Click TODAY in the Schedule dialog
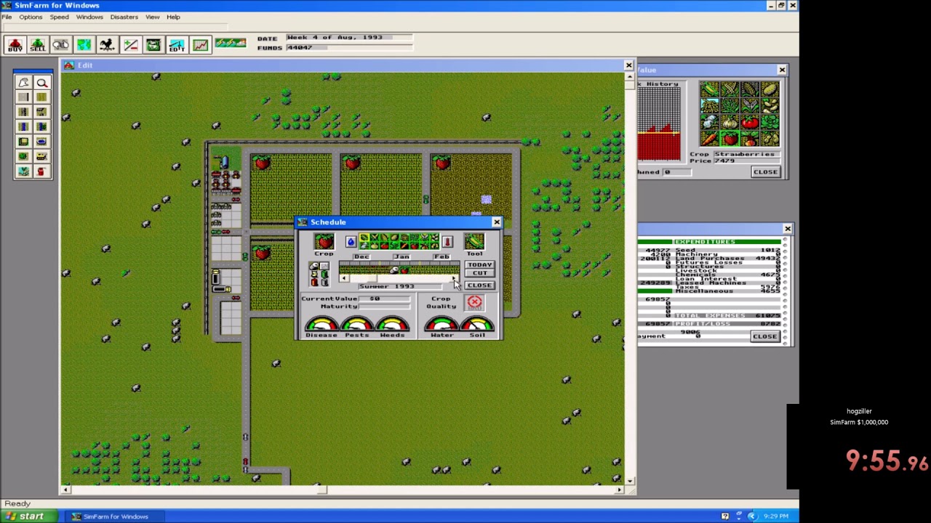931x523 pixels. point(480,265)
